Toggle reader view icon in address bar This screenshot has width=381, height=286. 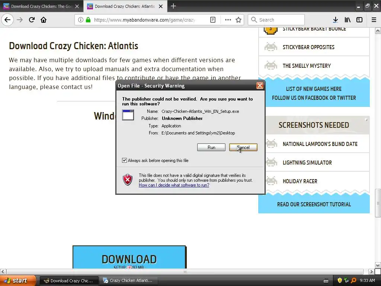click(212, 20)
